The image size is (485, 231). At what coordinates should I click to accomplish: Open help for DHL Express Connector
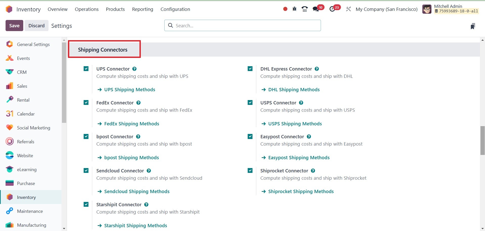pos(317,69)
